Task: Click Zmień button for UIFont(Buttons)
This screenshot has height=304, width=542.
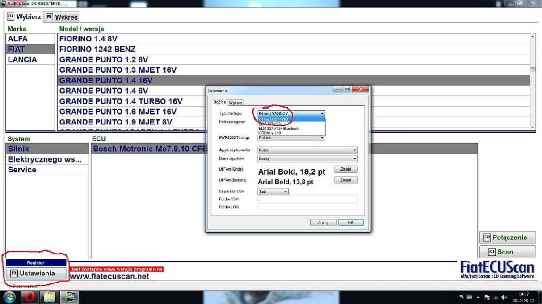Action: pos(346,180)
